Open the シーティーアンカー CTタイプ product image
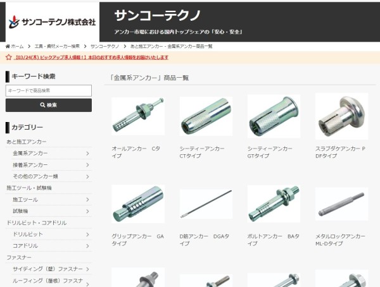Screen dimensions: 380x287 click(206, 116)
